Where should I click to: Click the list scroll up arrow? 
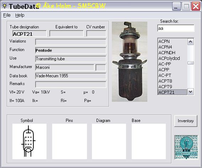(x=191, y=41)
